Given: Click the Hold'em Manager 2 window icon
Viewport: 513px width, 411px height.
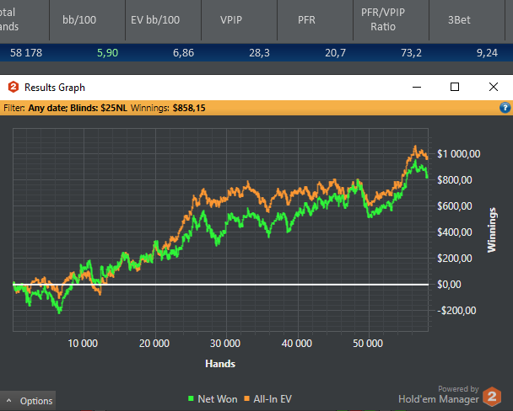Looking at the screenshot, I should (13, 87).
